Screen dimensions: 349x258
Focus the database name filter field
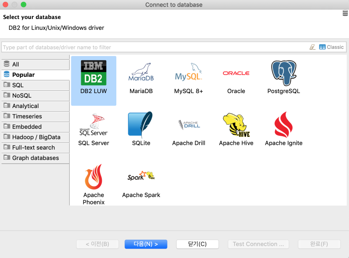153,47
